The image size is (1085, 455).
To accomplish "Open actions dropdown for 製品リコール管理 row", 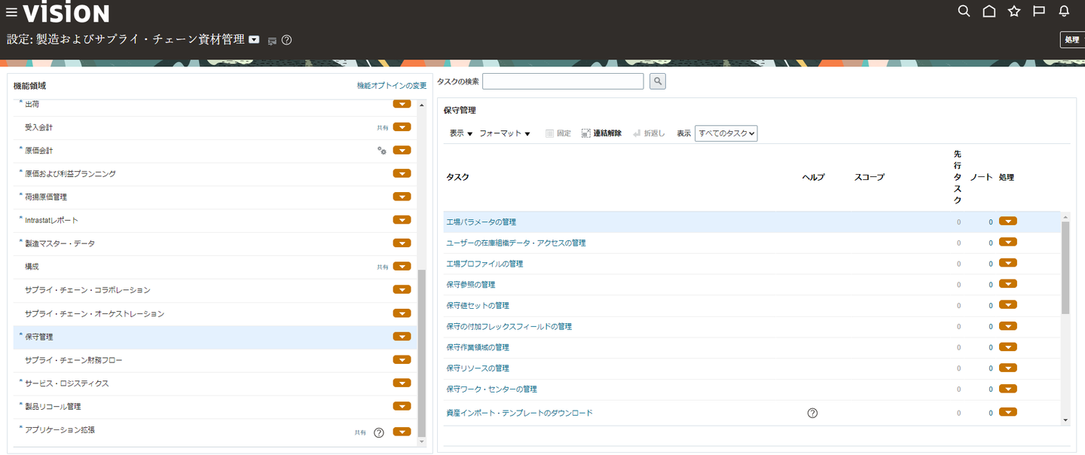I will (x=402, y=407).
